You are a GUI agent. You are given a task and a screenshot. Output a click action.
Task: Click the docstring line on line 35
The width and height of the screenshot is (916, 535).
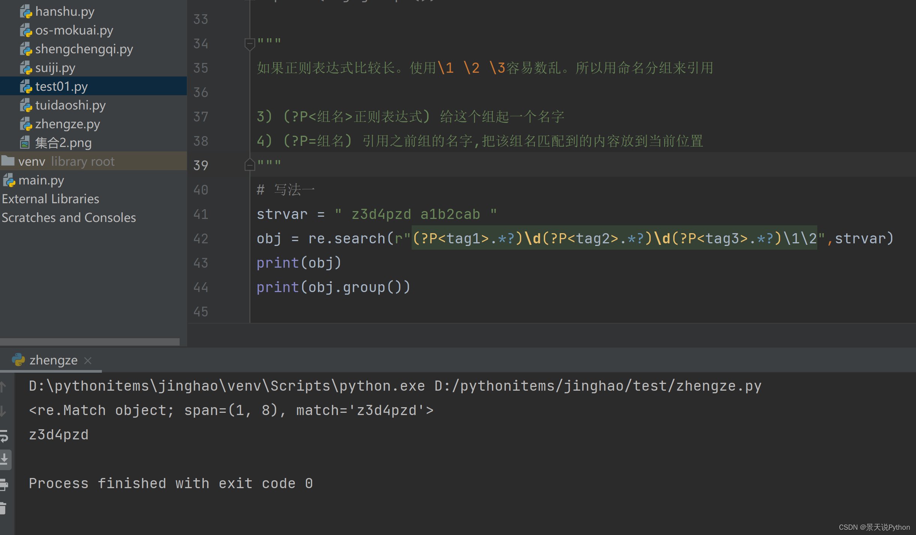coord(485,68)
